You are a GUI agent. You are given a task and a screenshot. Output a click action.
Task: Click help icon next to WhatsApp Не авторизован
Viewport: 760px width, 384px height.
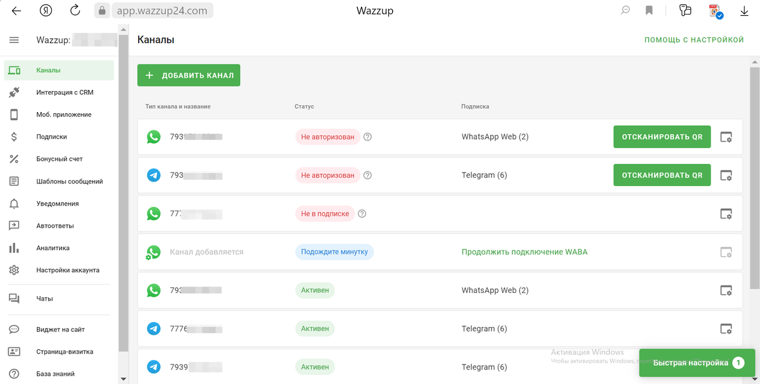[367, 137]
